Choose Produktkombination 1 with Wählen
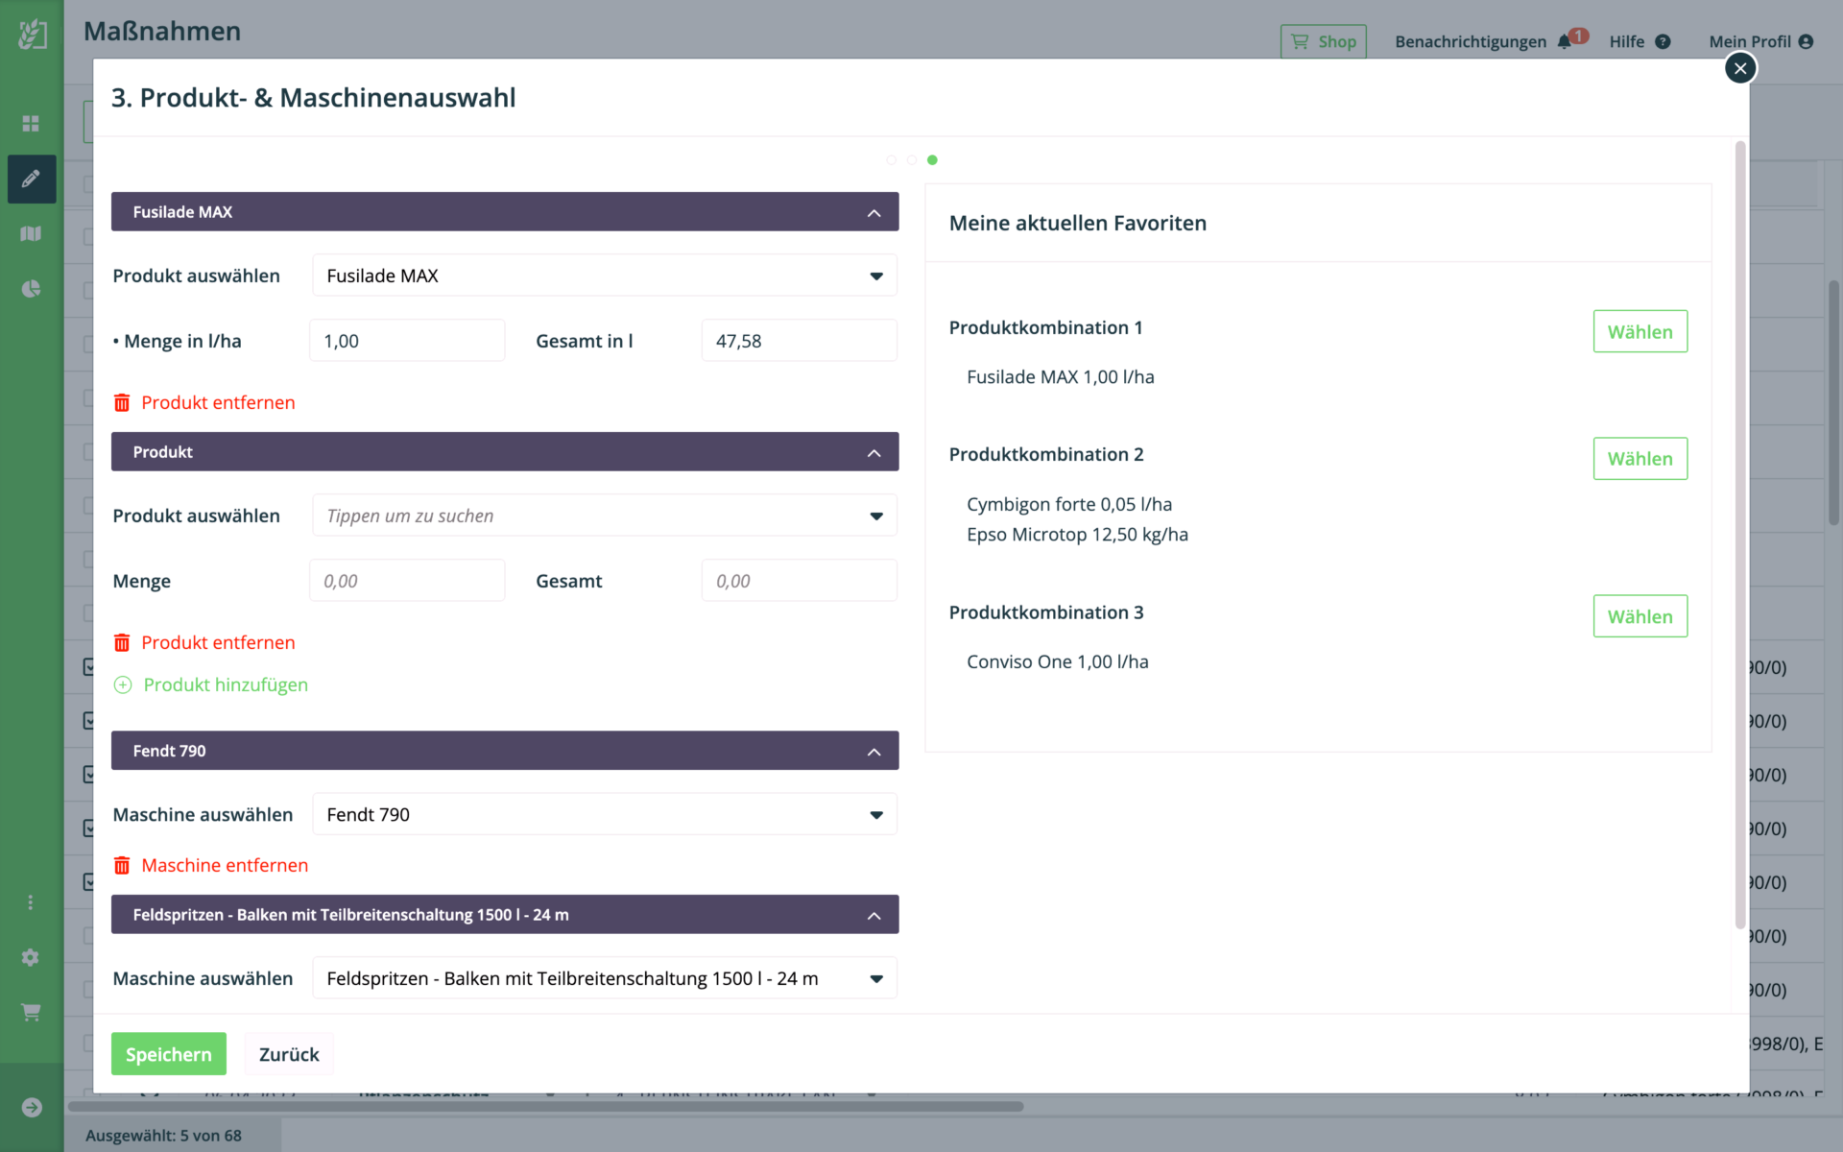Viewport: 1843px width, 1152px height. pyautogui.click(x=1640, y=331)
